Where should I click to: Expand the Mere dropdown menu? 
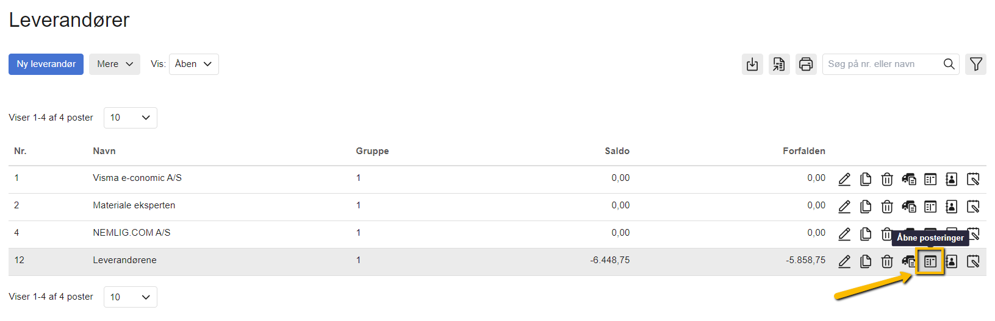click(x=115, y=64)
